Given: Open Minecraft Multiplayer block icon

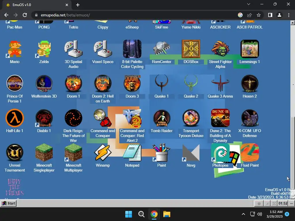Looking at the screenshot, I should point(73,153).
